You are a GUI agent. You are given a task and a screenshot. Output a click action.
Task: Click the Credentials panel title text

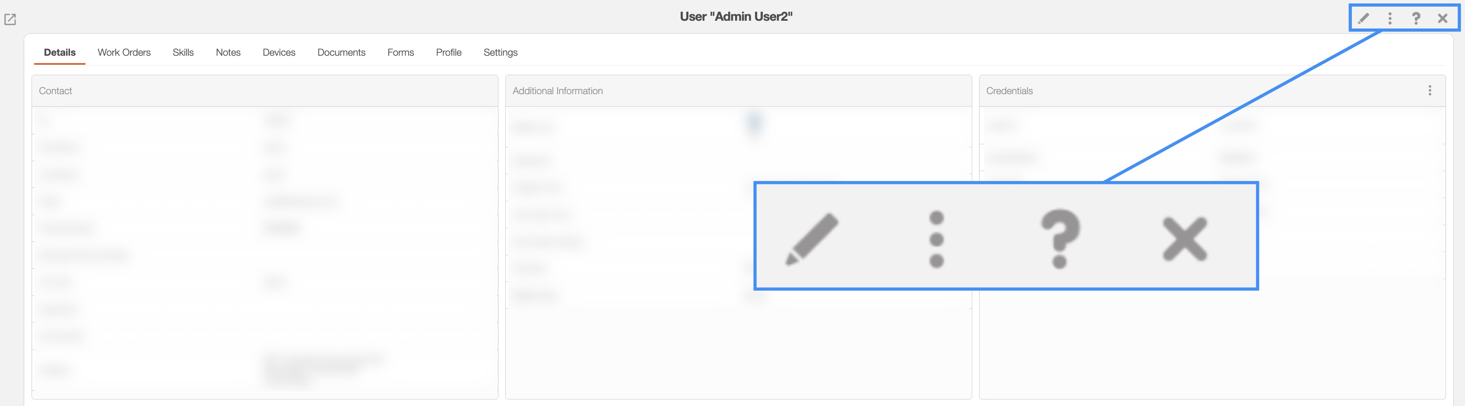pos(1009,91)
